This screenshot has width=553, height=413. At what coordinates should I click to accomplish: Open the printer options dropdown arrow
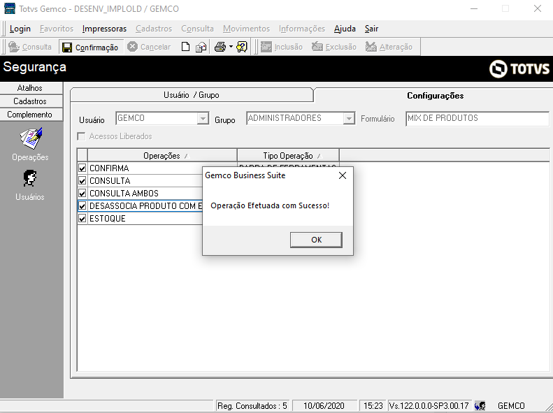pos(231,47)
